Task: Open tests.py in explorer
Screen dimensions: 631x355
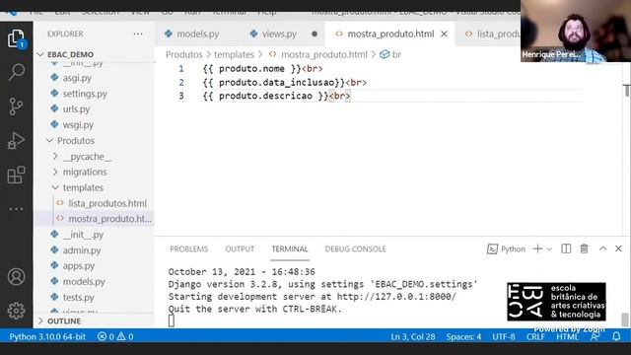Action: click(78, 298)
